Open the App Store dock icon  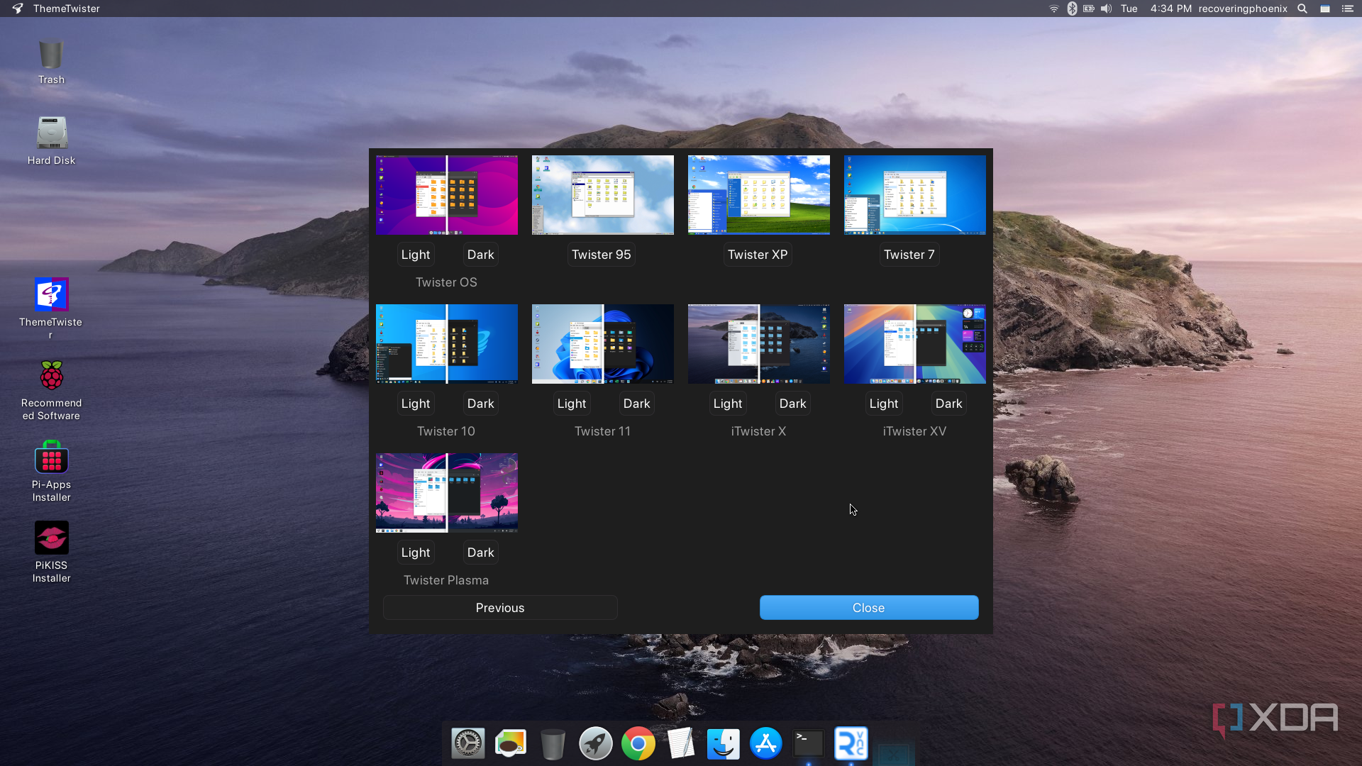tap(766, 744)
